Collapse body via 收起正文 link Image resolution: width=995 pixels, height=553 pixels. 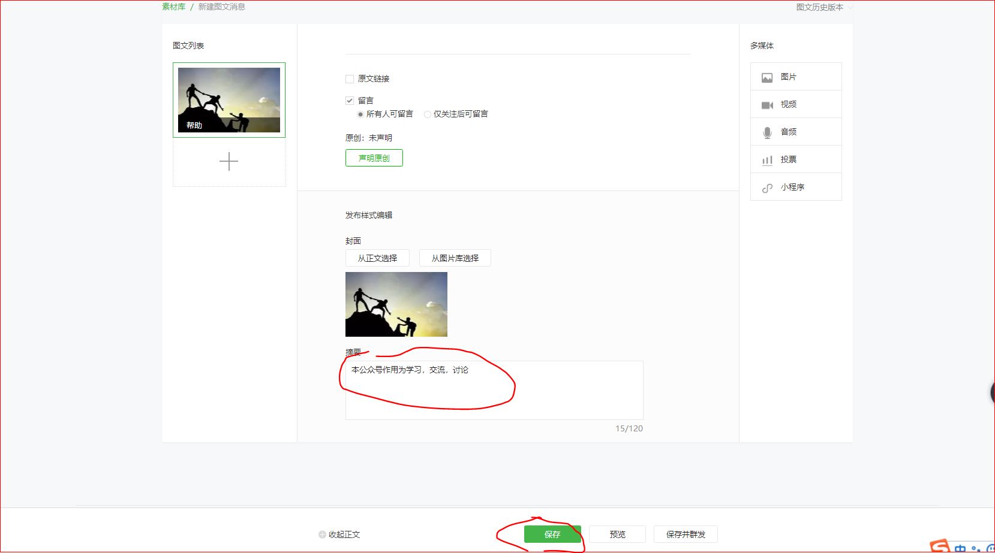(344, 534)
